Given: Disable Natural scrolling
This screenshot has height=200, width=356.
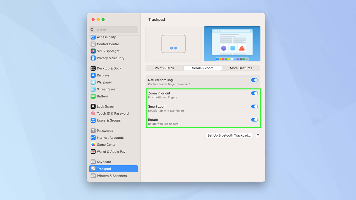Looking at the screenshot, I should 254,80.
